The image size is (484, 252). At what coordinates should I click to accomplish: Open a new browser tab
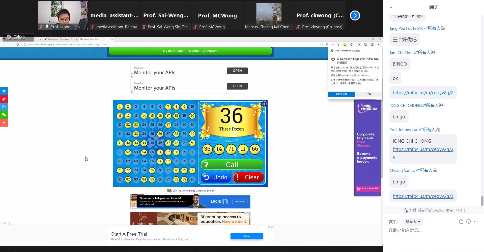[x=117, y=39]
